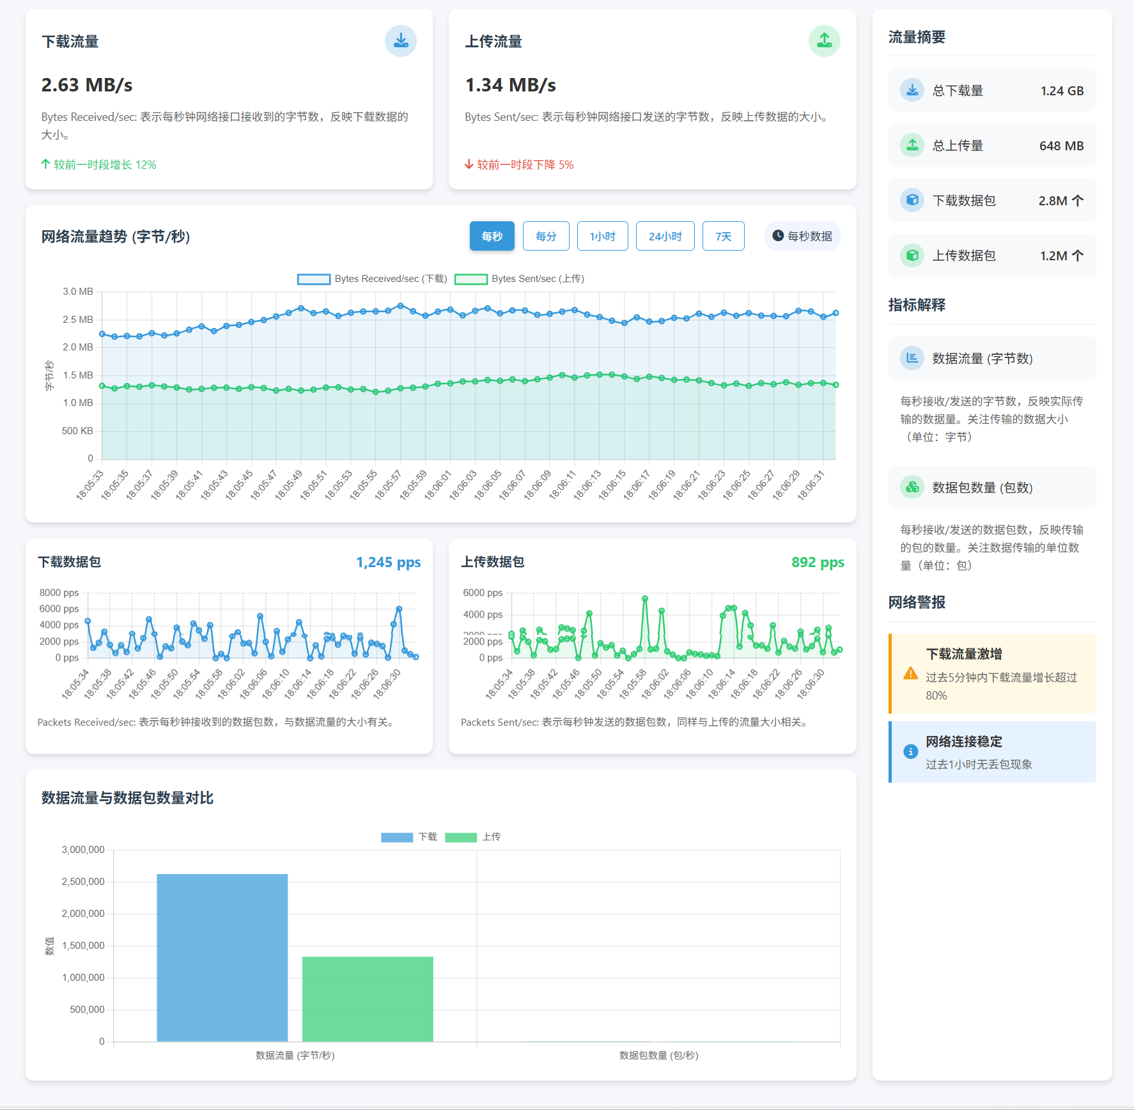This screenshot has width=1134, height=1110.
Task: Click the 每秒数据 indicator badge
Action: (x=802, y=236)
